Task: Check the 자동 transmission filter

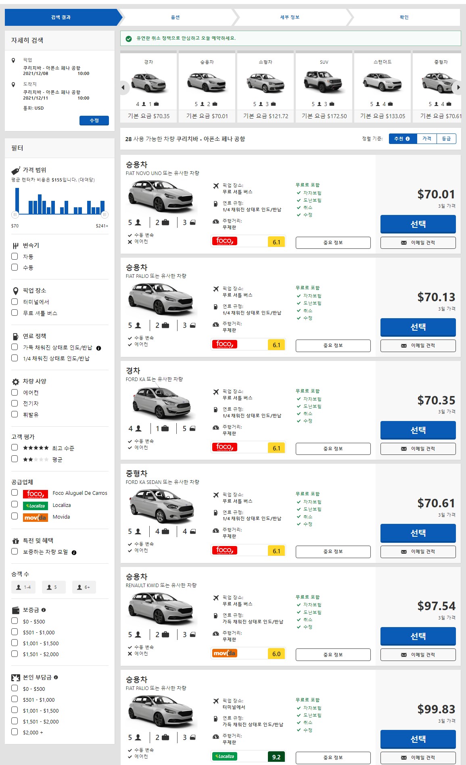Action: pyautogui.click(x=15, y=256)
